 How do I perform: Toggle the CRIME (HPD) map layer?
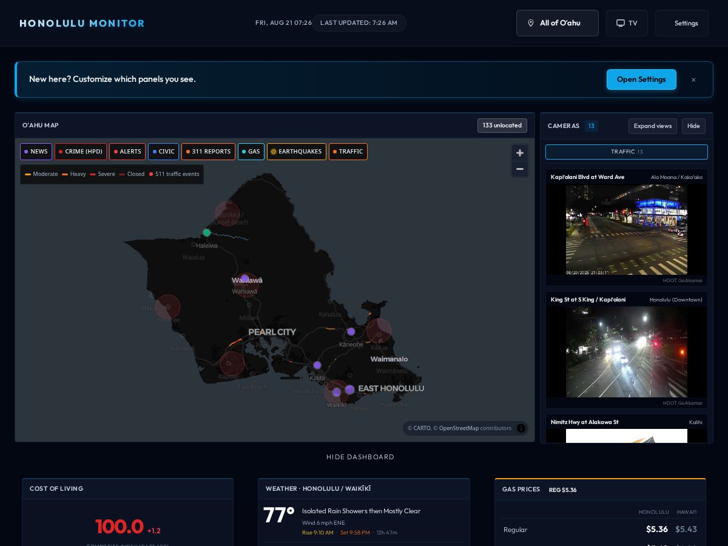(81, 152)
